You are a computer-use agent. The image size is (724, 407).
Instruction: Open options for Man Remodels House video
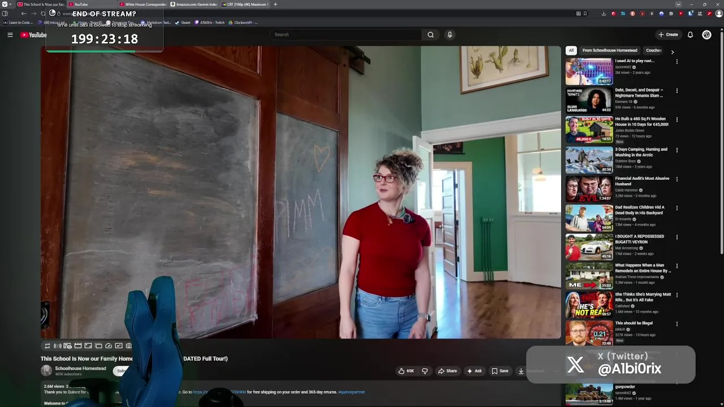[677, 266]
